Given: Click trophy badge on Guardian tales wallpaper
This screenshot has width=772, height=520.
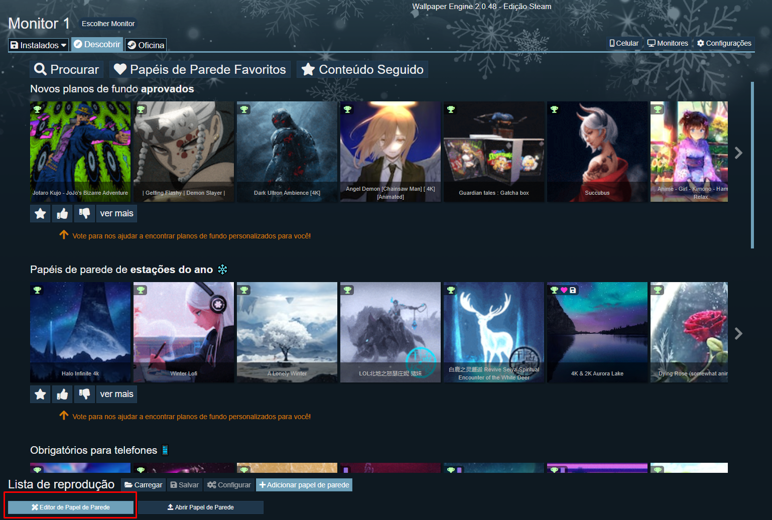Looking at the screenshot, I should (451, 109).
